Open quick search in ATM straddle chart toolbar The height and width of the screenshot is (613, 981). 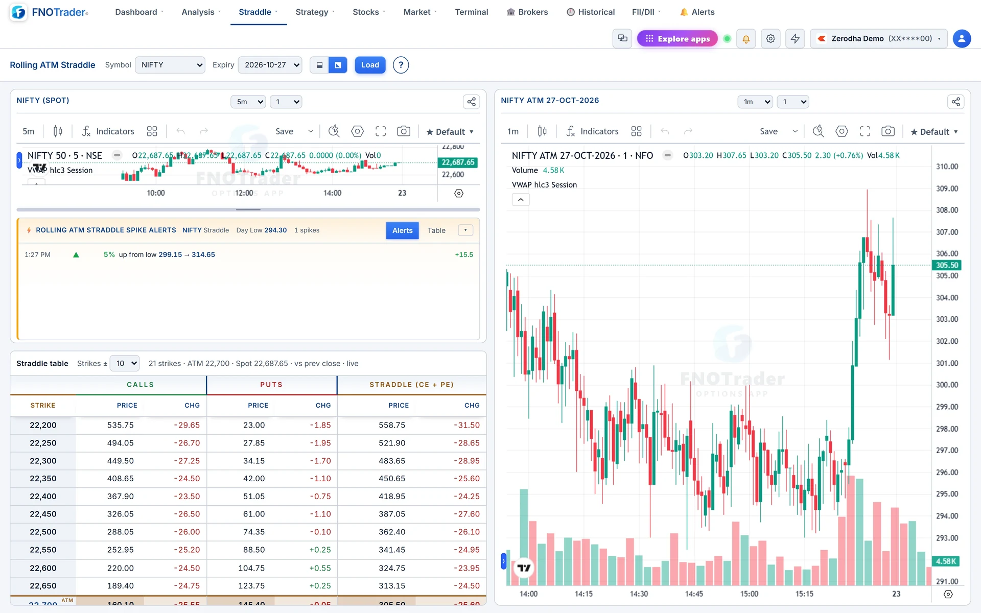pos(818,131)
